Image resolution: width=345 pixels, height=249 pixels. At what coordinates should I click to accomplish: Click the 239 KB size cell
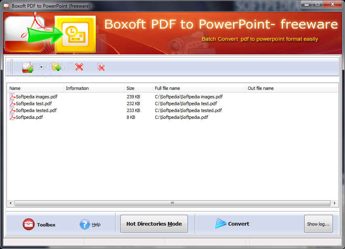coord(133,97)
